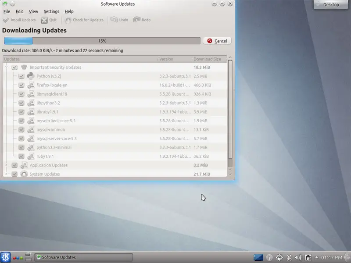Uncheck the firefox-locale-en checkbox
Image resolution: width=351 pixels, height=263 pixels.
pos(21,85)
